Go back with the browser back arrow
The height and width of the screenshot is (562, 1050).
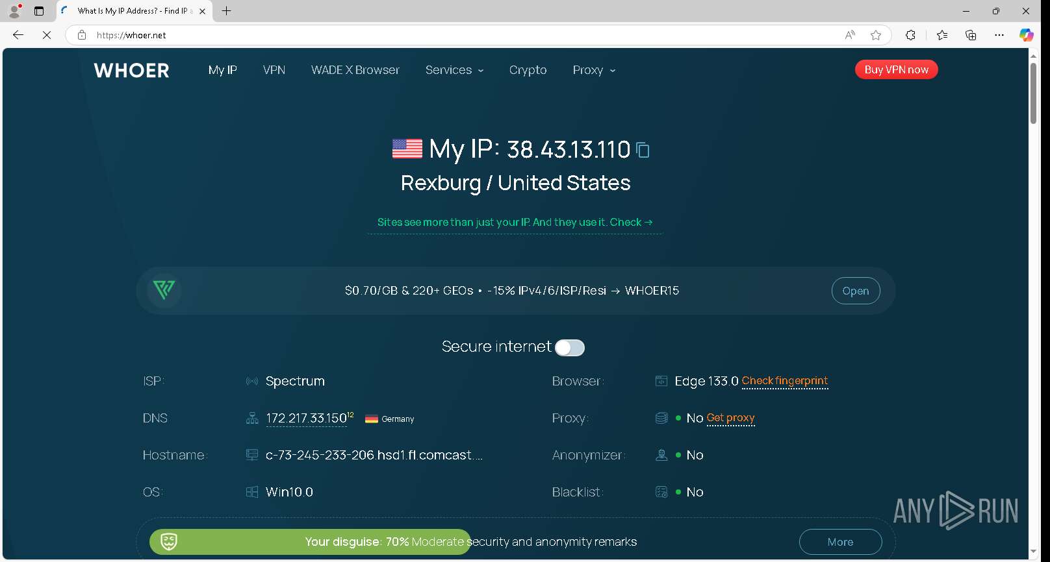click(x=18, y=35)
